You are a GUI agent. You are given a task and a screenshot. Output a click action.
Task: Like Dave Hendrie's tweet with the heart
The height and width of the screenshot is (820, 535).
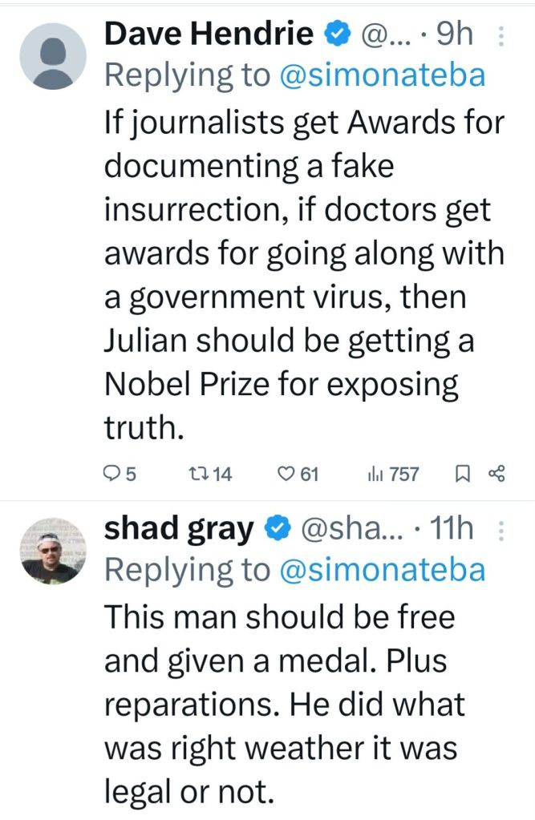pyautogui.click(x=286, y=475)
